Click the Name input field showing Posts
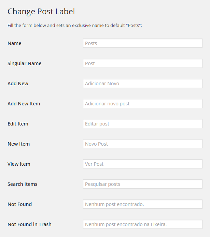Image resolution: width=210 pixels, height=237 pixels. (143, 43)
